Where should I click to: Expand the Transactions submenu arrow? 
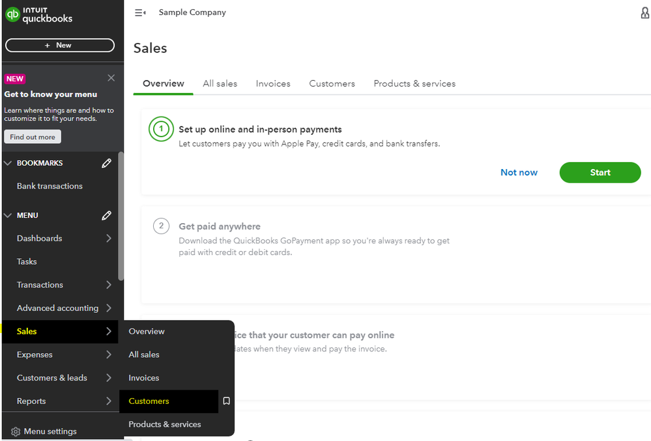click(109, 285)
